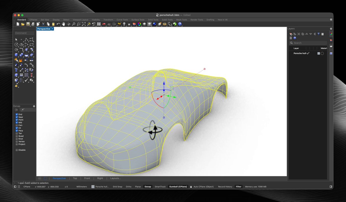Select the Polyline tool in the left sidebar

(x=26, y=39)
